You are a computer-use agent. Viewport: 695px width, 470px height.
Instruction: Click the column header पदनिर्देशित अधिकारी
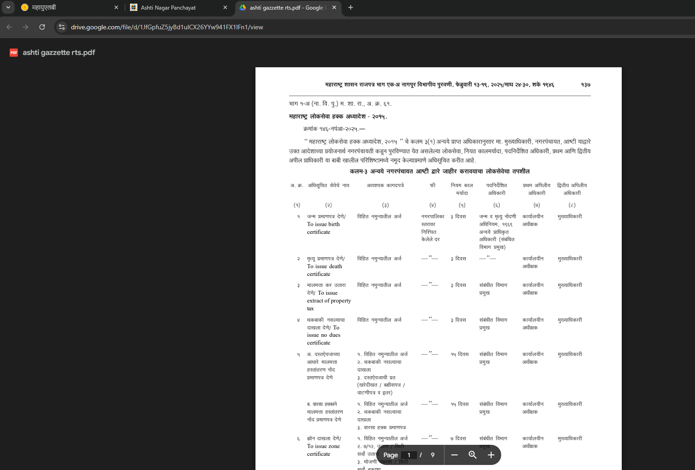496,189
